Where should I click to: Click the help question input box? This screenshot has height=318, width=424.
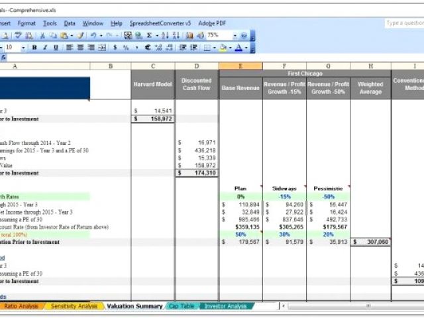click(404, 23)
